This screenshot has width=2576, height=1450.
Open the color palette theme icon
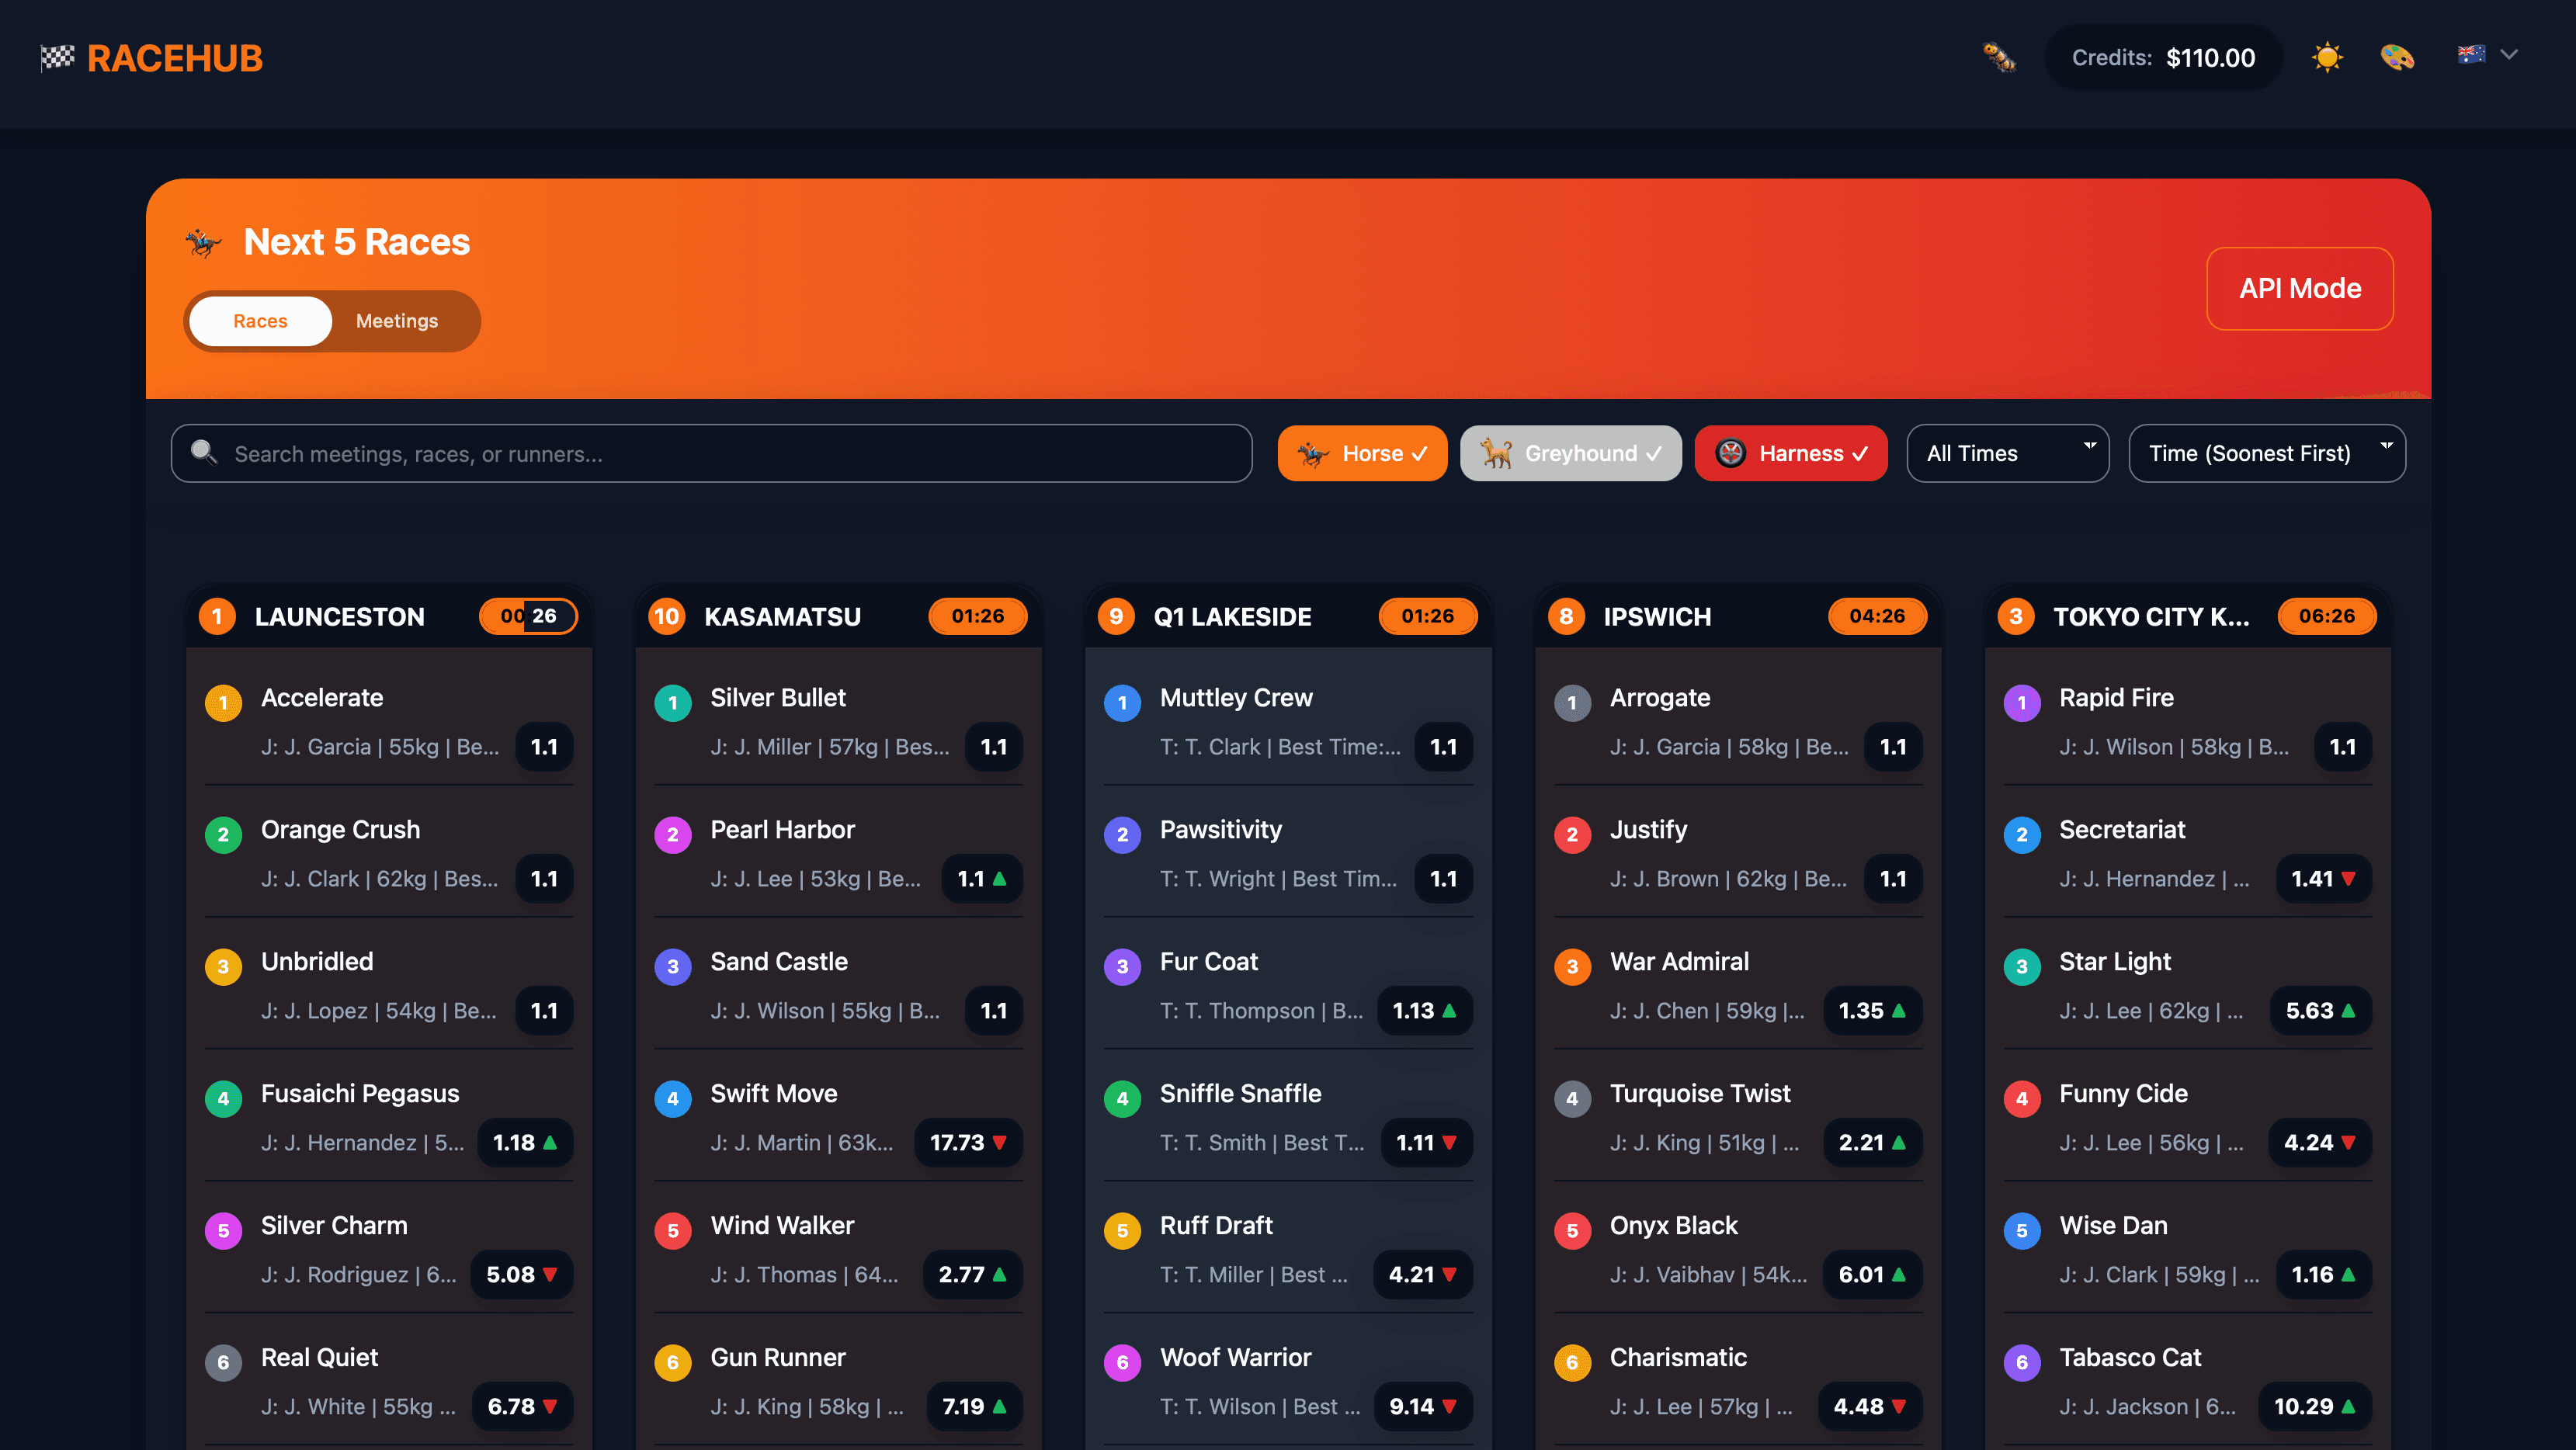click(2397, 57)
